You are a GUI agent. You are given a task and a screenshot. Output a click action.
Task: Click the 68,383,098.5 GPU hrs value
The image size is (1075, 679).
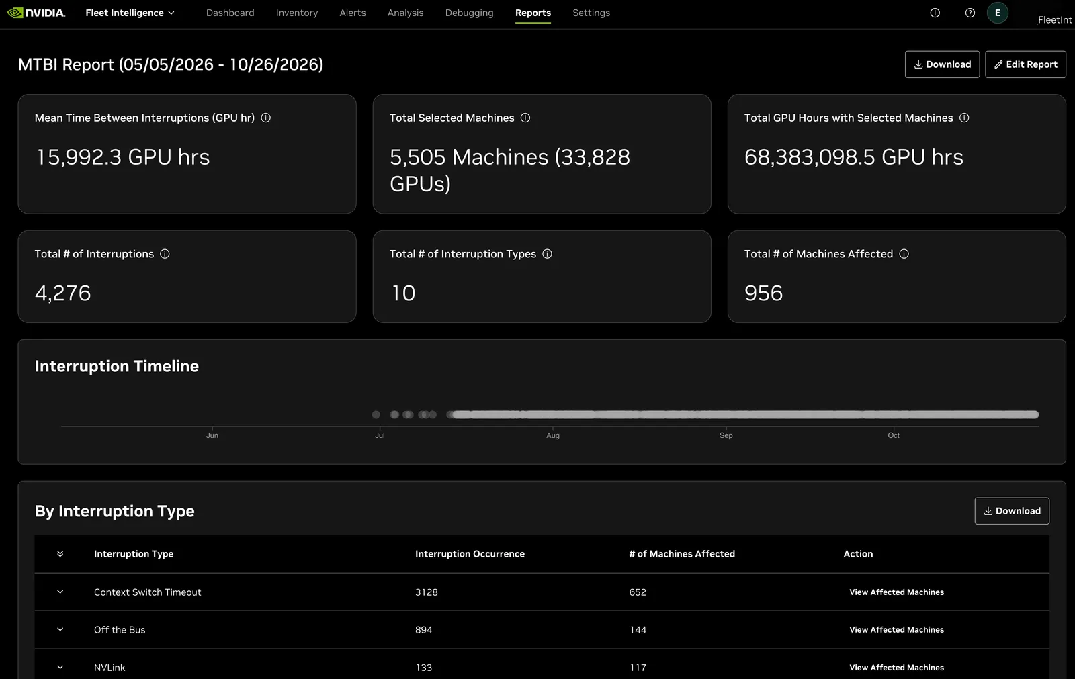(854, 157)
